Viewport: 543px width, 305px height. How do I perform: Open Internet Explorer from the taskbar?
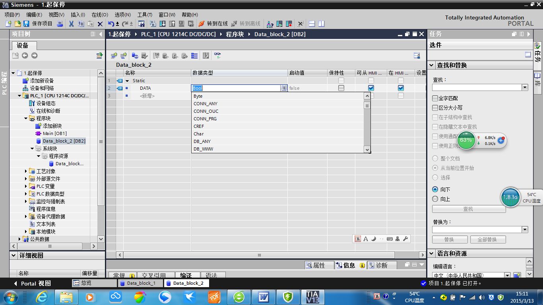tap(42, 297)
